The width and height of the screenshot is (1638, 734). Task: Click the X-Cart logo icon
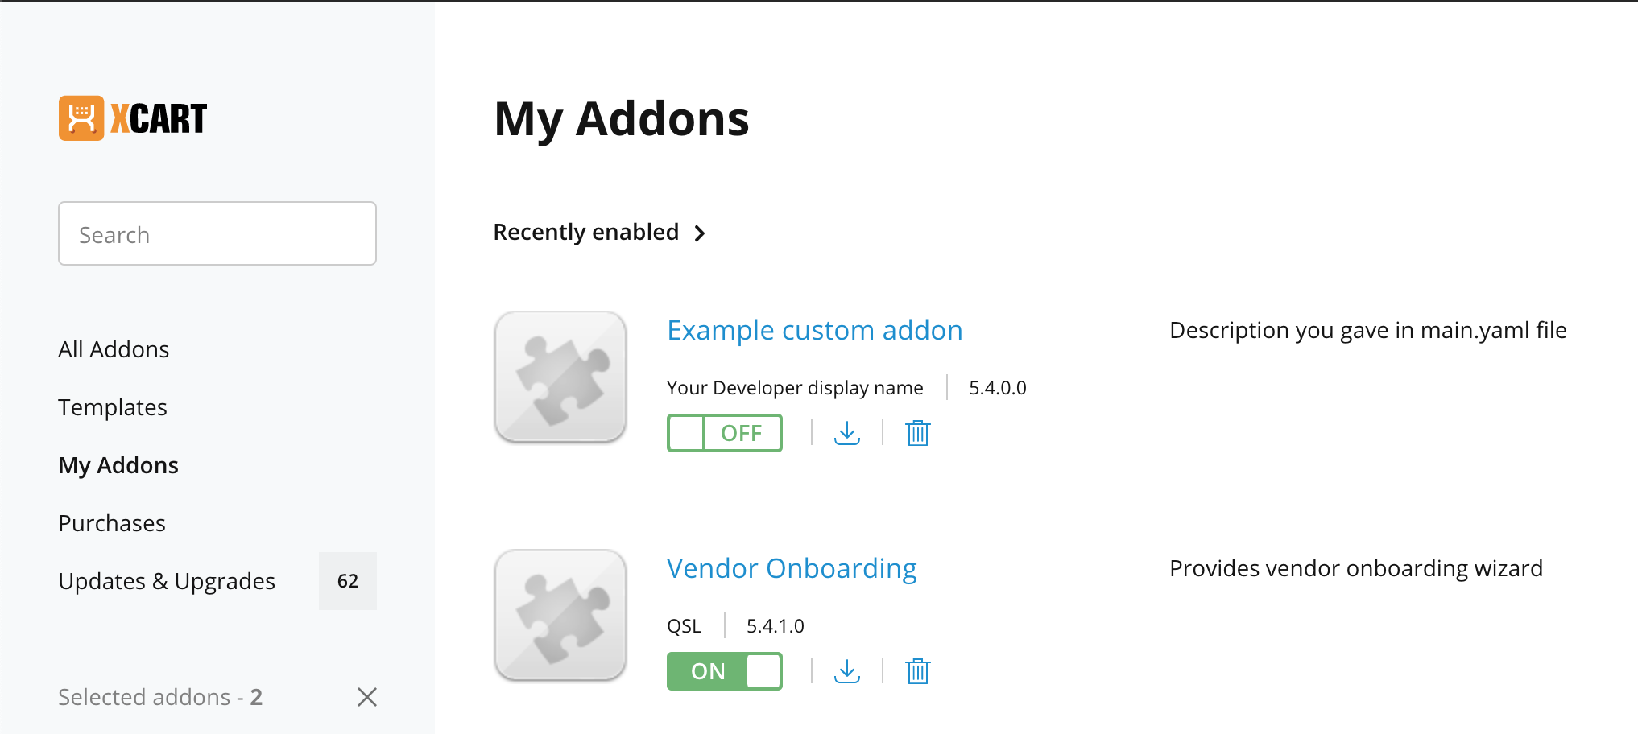click(x=81, y=118)
